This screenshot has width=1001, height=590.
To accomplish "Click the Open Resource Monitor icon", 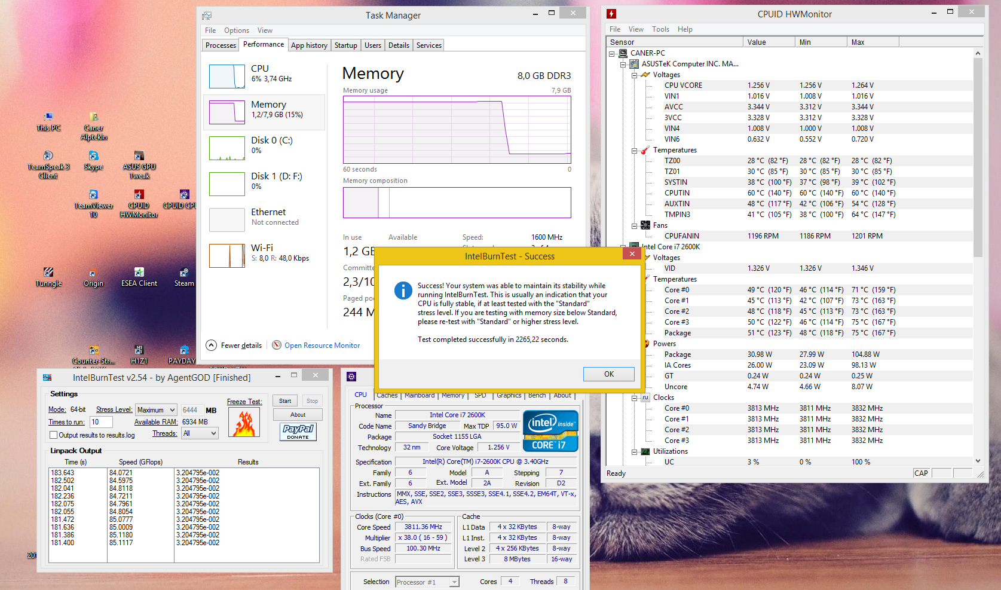I will (x=277, y=345).
